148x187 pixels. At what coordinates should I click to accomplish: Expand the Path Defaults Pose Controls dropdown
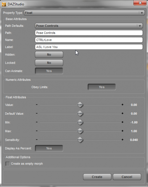tap(89, 26)
